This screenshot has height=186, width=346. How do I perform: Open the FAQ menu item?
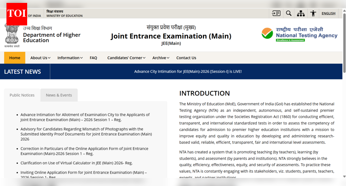(93, 58)
